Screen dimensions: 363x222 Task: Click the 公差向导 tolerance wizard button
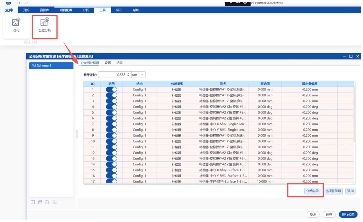click(x=312, y=191)
